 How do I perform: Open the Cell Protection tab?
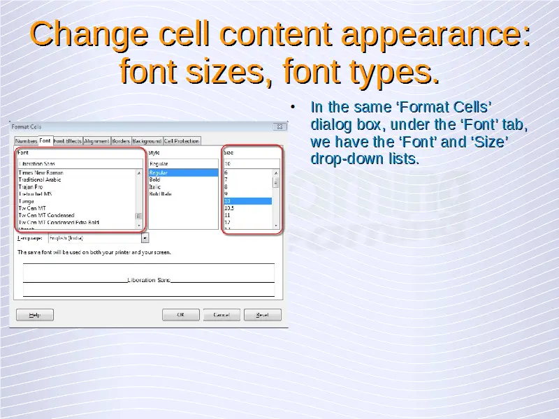tap(182, 141)
